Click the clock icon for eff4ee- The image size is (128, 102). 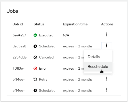[x=35, y=91]
